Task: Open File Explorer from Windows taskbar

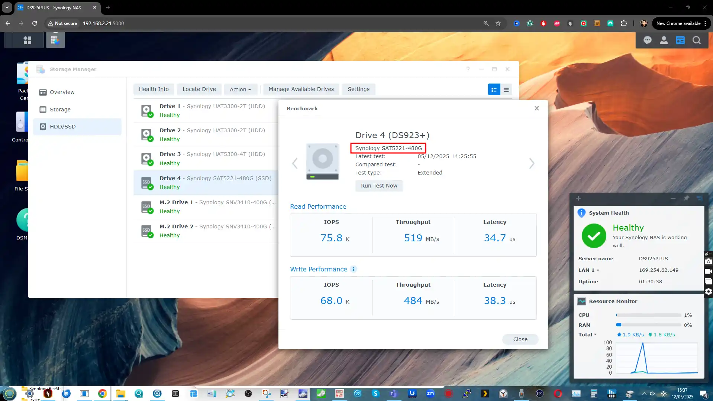Action: point(120,394)
